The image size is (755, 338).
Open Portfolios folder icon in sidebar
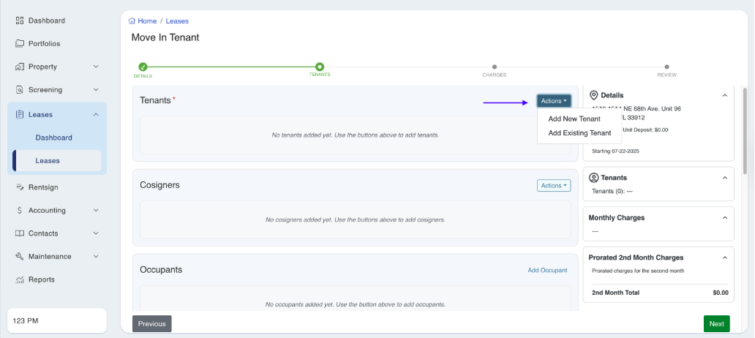20,44
